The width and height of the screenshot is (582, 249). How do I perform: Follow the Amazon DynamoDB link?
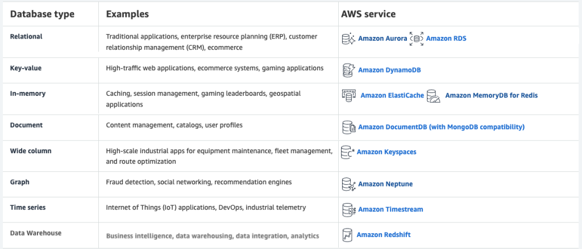389,71
